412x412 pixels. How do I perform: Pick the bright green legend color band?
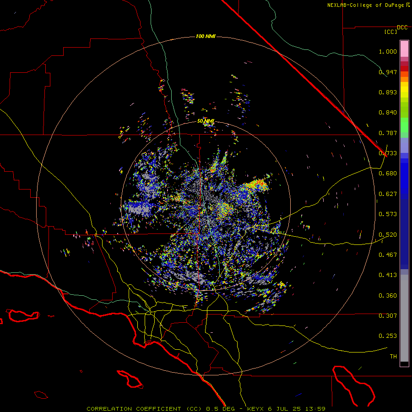404,125
